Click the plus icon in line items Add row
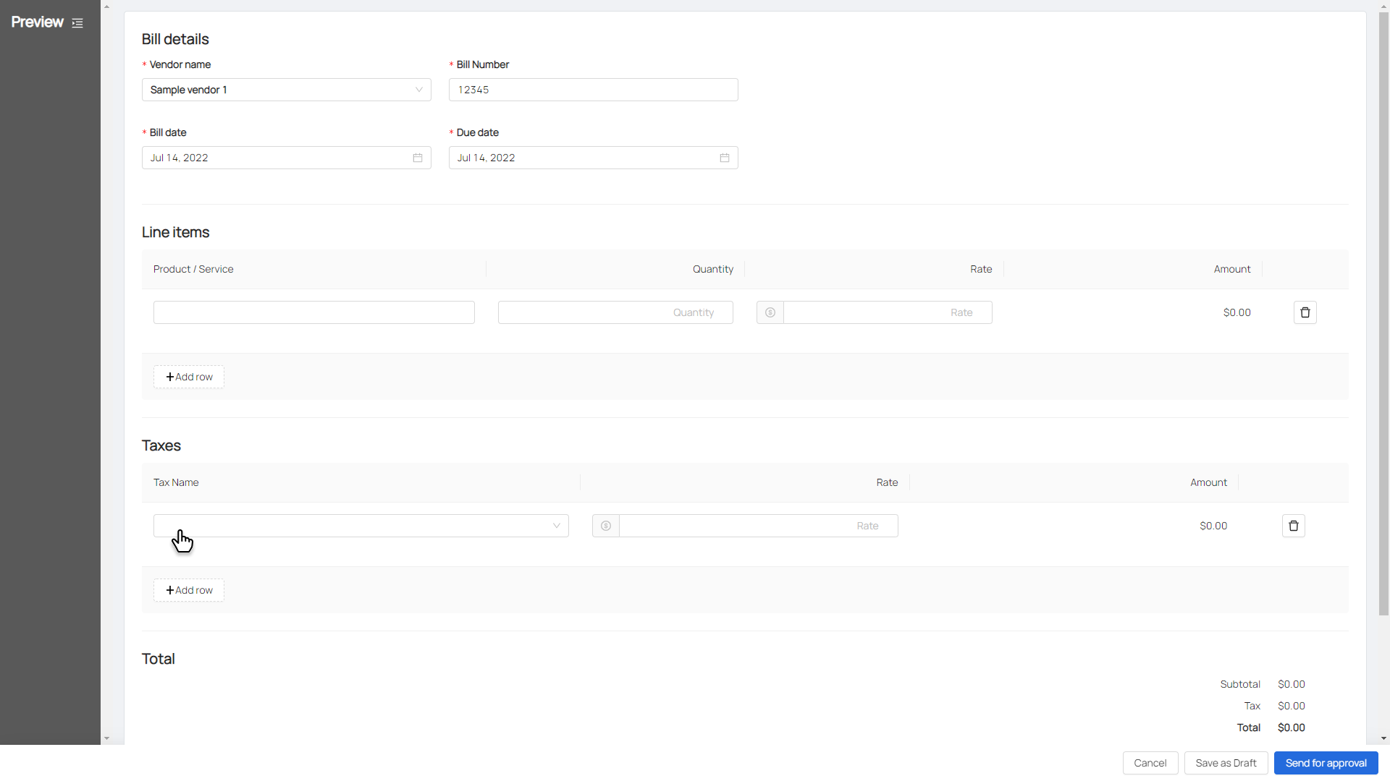This screenshot has width=1390, height=781. (170, 377)
